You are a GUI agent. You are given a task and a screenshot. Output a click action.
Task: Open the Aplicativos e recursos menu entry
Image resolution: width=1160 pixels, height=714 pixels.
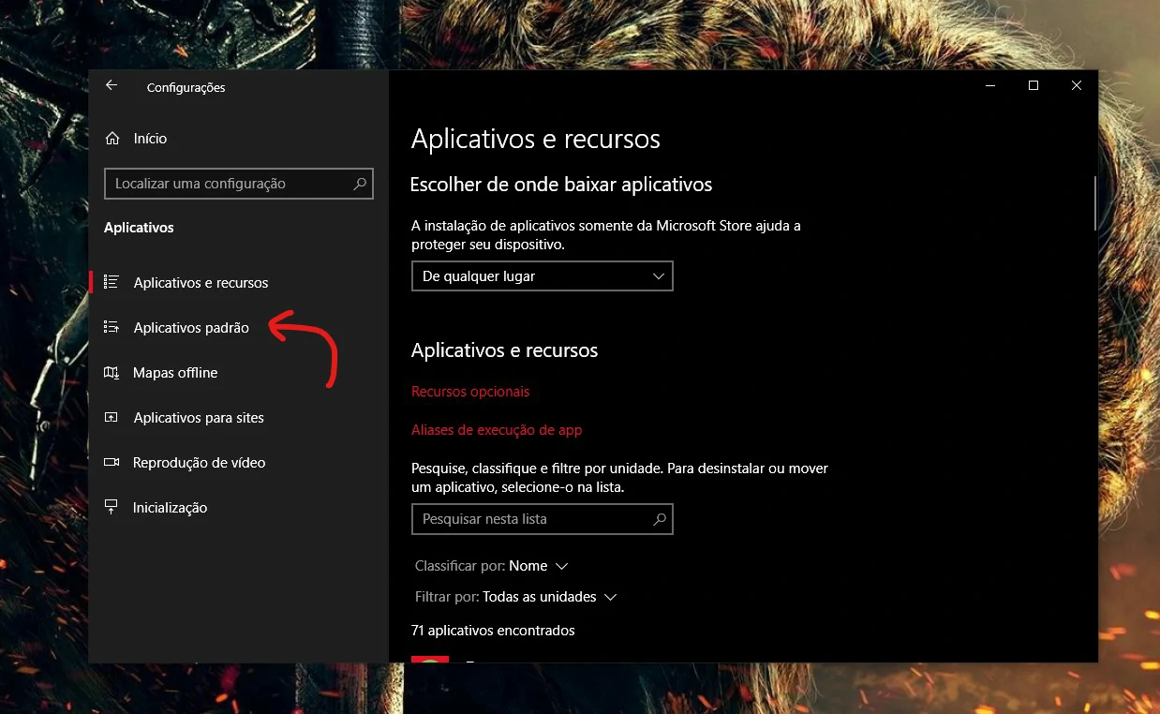[x=239, y=282]
